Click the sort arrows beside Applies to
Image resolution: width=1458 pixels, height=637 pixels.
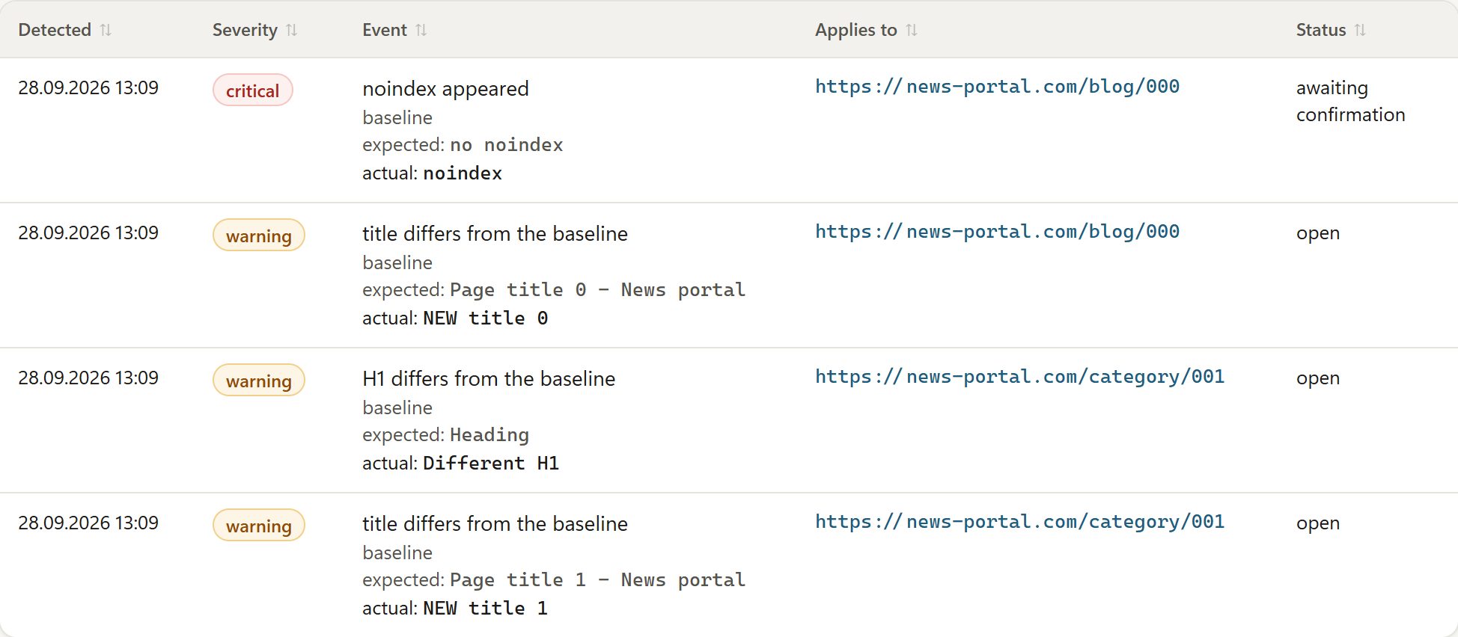pyautogui.click(x=912, y=30)
